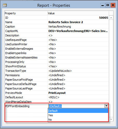Image resolution: width=118 pixels, height=129 pixels.
Task: Maximize the Report Properties window
Action: (x=108, y=5)
